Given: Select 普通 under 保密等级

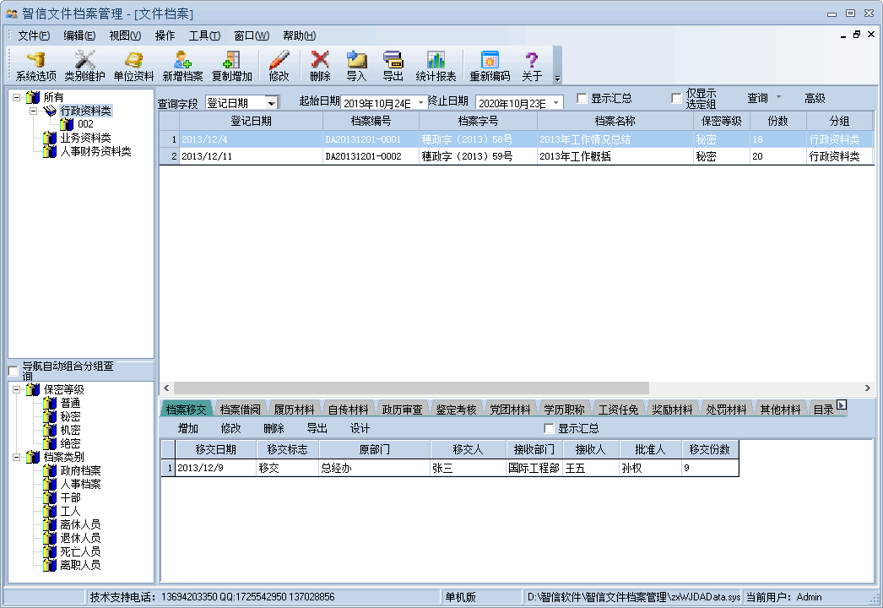Looking at the screenshot, I should coord(70,403).
